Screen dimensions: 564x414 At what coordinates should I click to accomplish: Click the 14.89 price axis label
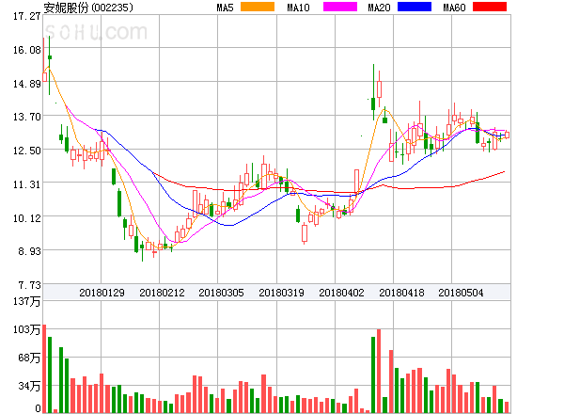[x=26, y=84]
